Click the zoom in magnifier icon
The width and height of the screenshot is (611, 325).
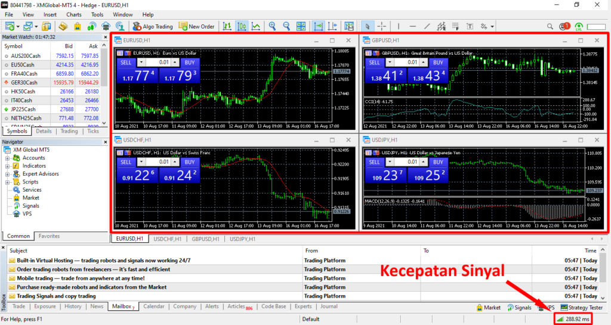[272, 26]
